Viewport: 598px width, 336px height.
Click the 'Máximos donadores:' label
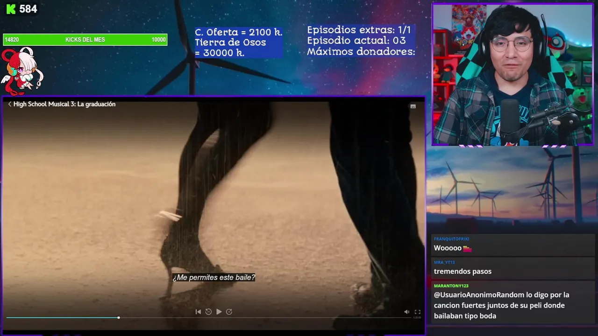point(361,52)
